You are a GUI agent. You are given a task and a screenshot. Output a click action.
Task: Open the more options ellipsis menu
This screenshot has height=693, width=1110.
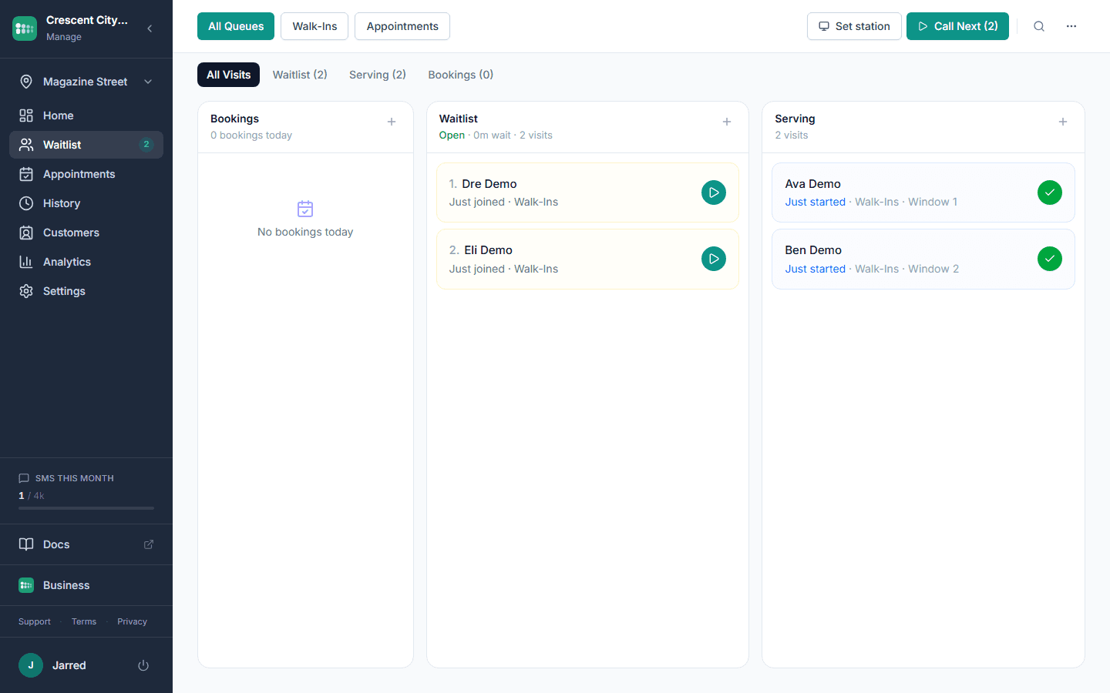coord(1071,26)
